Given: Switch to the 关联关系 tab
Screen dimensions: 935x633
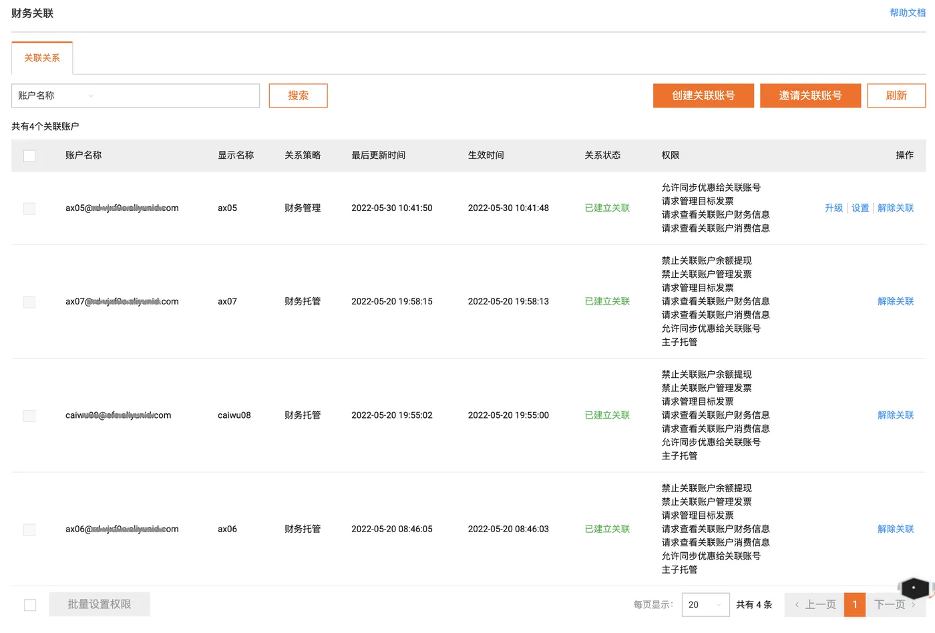Looking at the screenshot, I should [x=42, y=58].
